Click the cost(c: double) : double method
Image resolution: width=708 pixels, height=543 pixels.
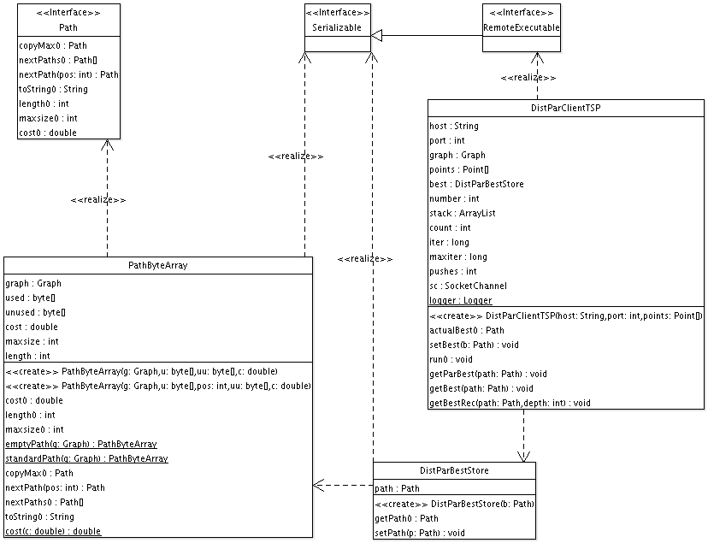pos(53,531)
